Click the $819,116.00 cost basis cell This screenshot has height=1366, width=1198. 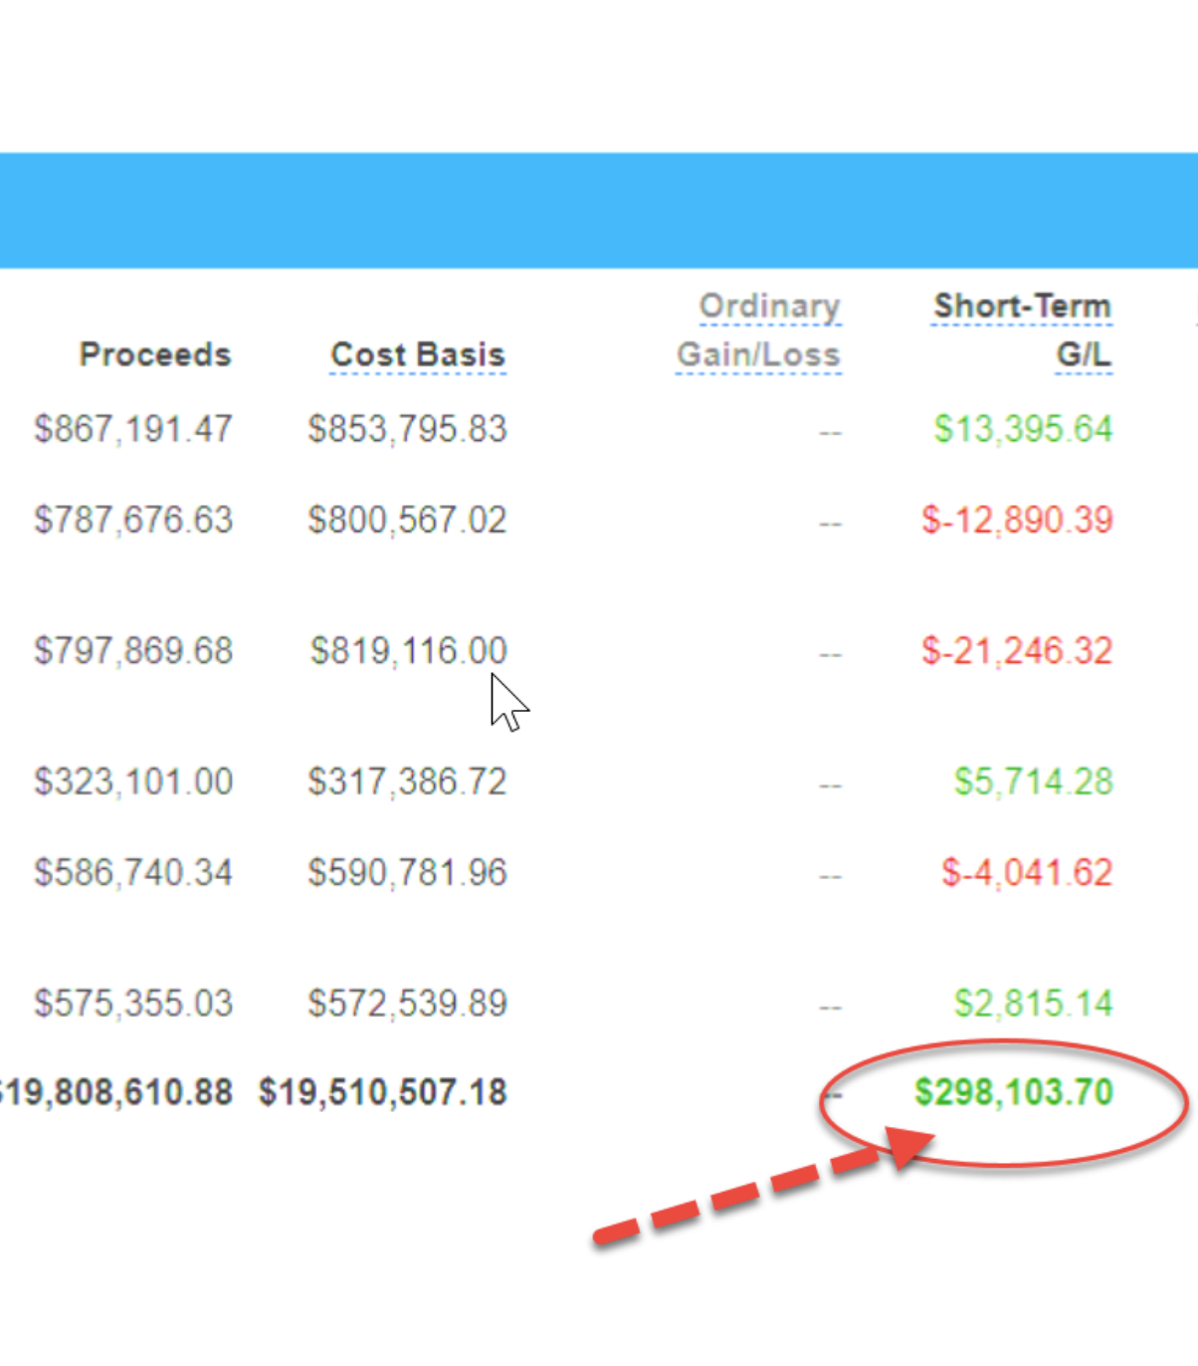408,651
